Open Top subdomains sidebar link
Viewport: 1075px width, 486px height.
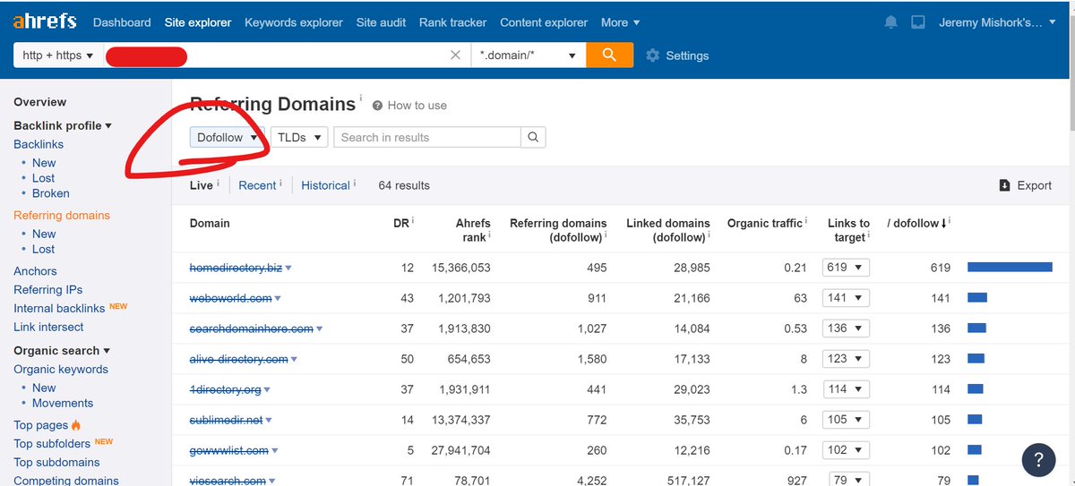[56, 463]
